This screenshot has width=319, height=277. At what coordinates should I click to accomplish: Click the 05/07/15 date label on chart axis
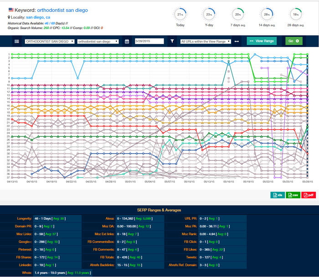(170, 181)
